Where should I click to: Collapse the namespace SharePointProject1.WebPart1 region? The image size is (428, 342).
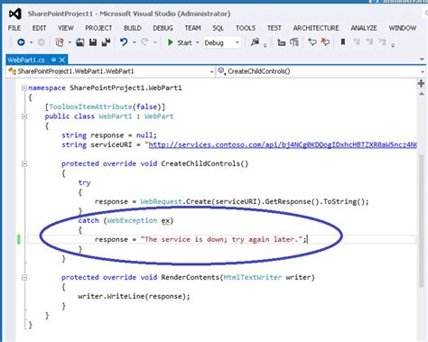(x=24, y=88)
